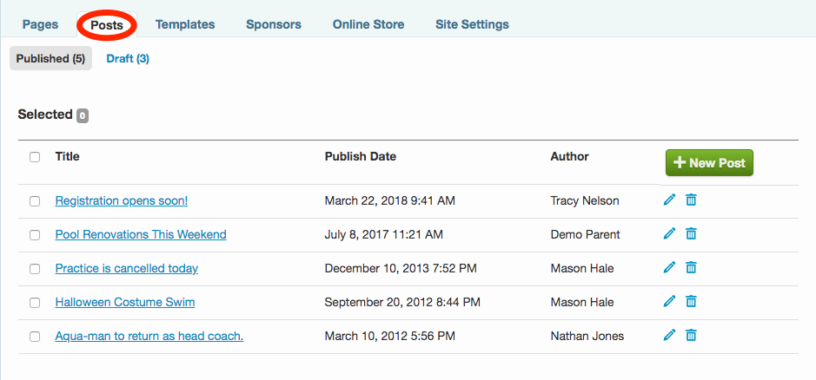Toggle the select-all checkbox in header
Image resolution: width=816 pixels, height=380 pixels.
(x=35, y=157)
